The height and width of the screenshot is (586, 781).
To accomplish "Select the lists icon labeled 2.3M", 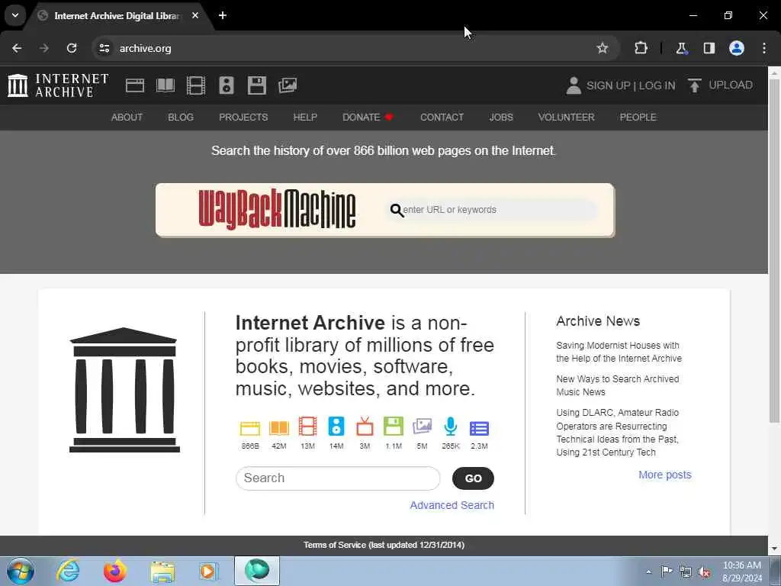I will pos(479,429).
